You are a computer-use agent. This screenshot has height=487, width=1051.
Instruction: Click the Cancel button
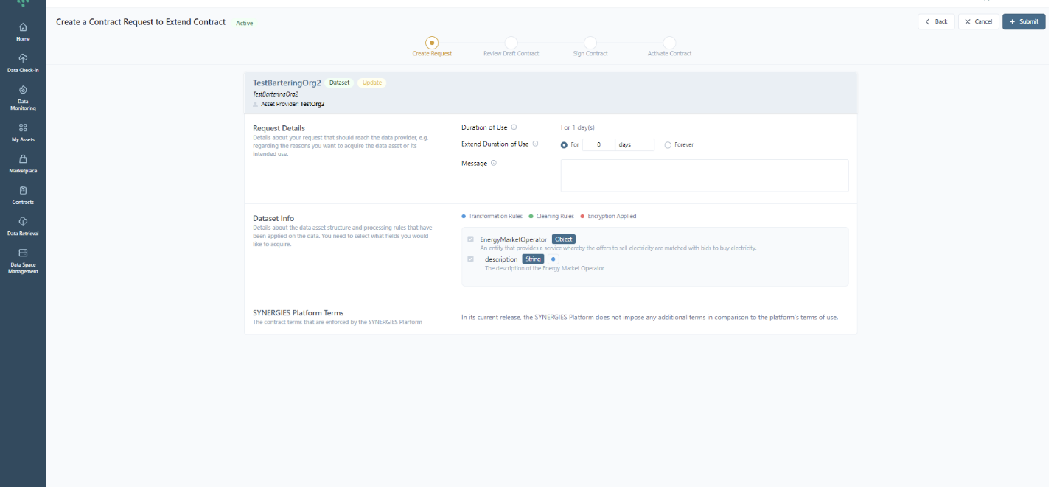tap(978, 22)
